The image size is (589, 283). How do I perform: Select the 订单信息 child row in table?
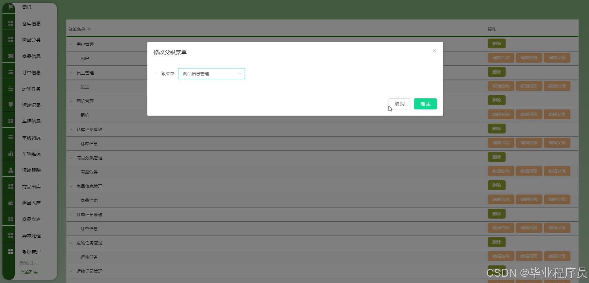click(89, 229)
